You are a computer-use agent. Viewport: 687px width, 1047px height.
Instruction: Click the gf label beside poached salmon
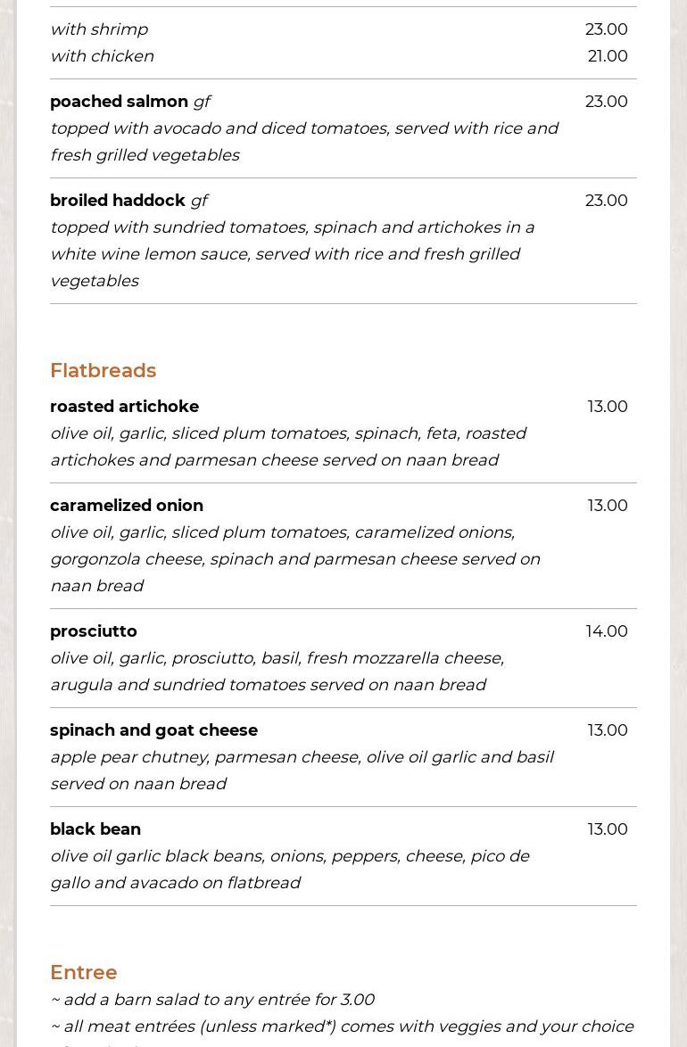202,102
